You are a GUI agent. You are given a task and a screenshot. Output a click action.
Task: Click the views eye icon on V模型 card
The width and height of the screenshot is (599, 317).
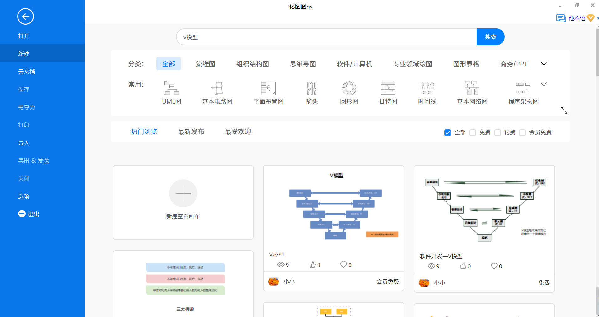281,265
